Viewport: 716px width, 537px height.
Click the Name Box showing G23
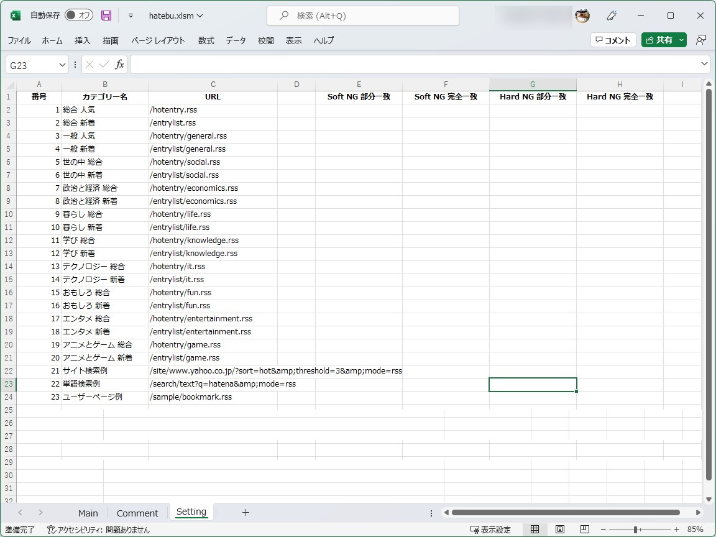point(32,65)
